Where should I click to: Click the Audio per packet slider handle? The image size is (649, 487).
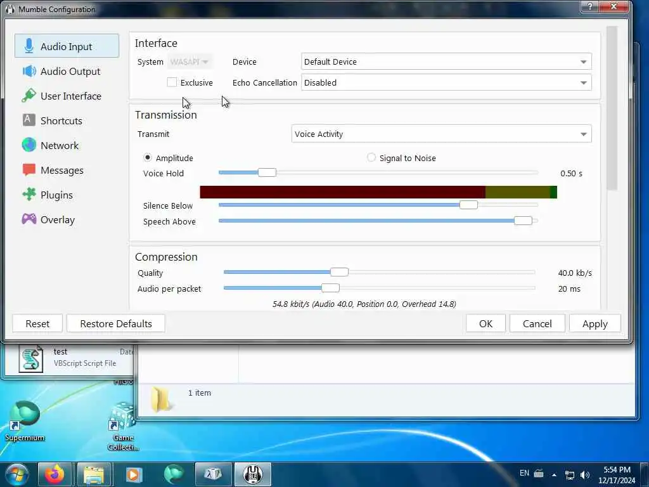coord(330,288)
